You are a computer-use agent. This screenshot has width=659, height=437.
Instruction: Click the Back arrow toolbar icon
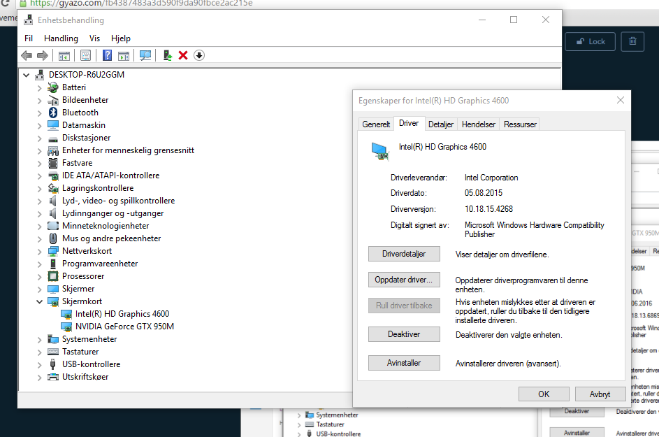[x=27, y=55]
